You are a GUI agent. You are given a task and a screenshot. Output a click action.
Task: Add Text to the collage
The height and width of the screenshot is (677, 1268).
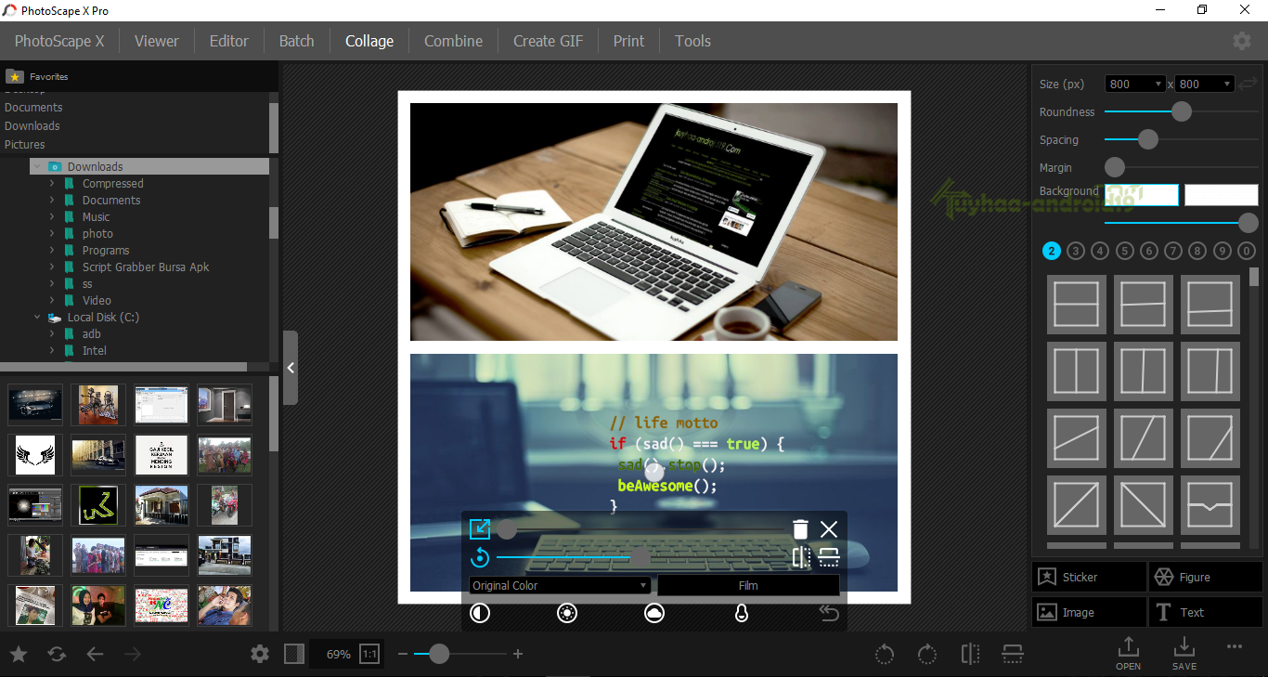1206,612
